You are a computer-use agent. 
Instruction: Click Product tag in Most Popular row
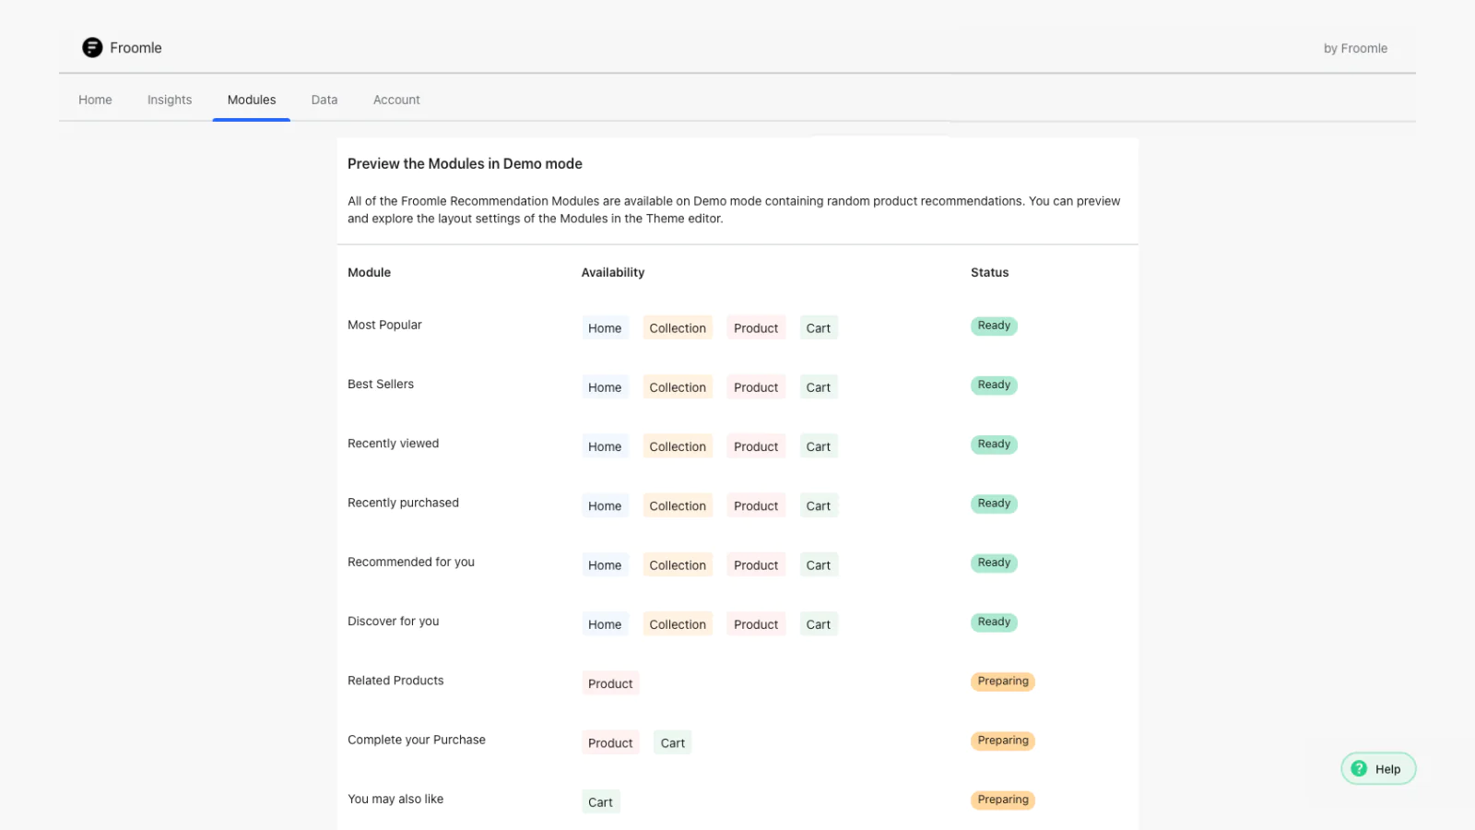[756, 328]
